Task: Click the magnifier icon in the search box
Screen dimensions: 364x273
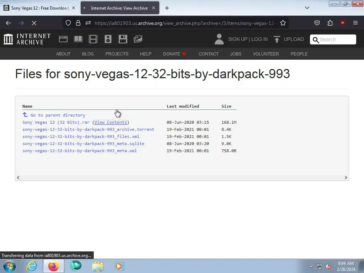Action: [x=316, y=40]
